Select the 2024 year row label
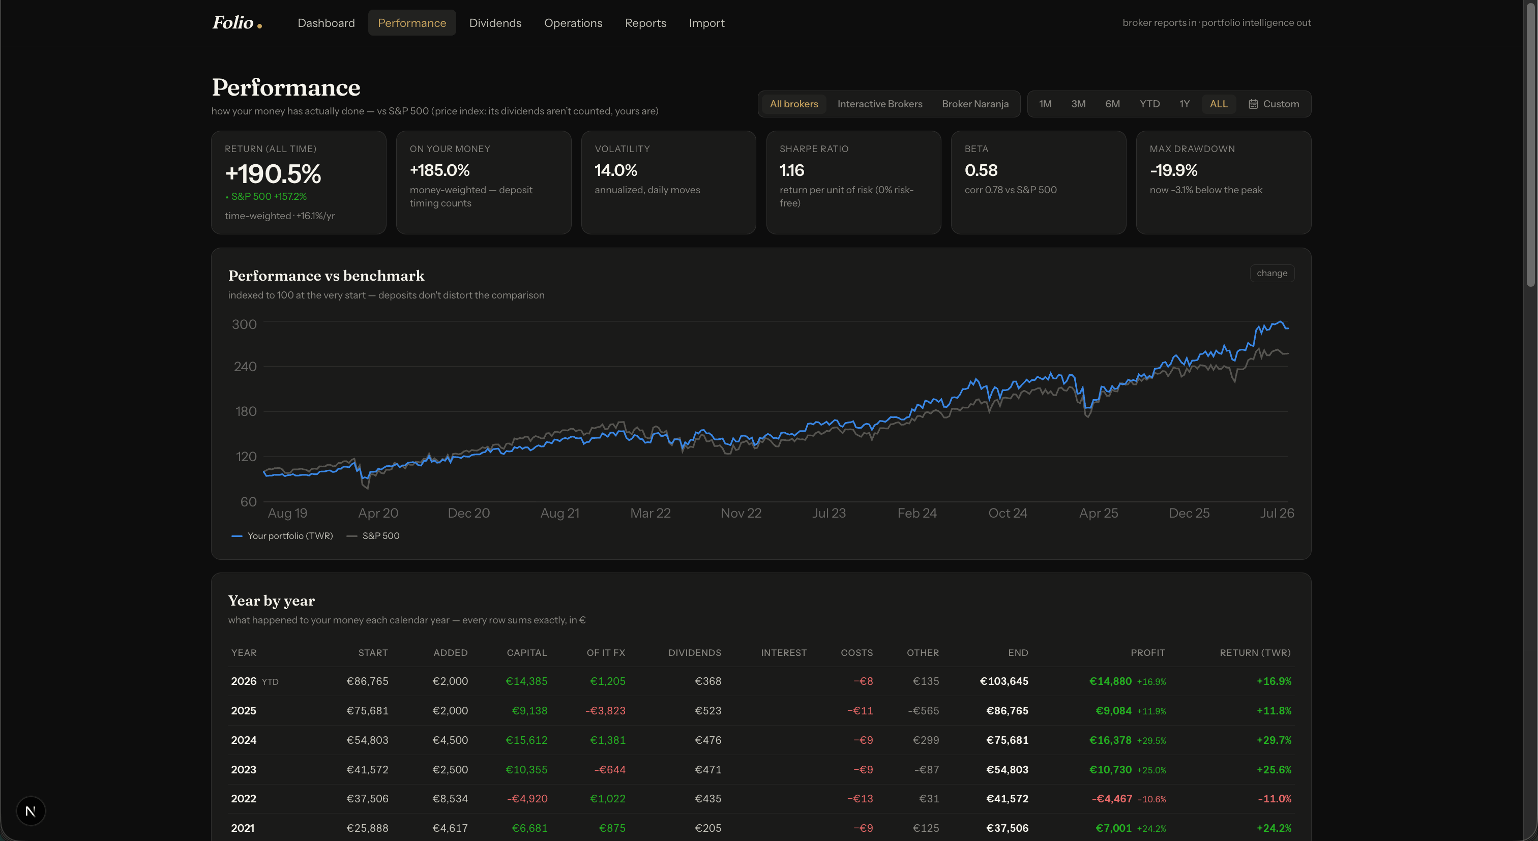1538x841 pixels. tap(244, 740)
